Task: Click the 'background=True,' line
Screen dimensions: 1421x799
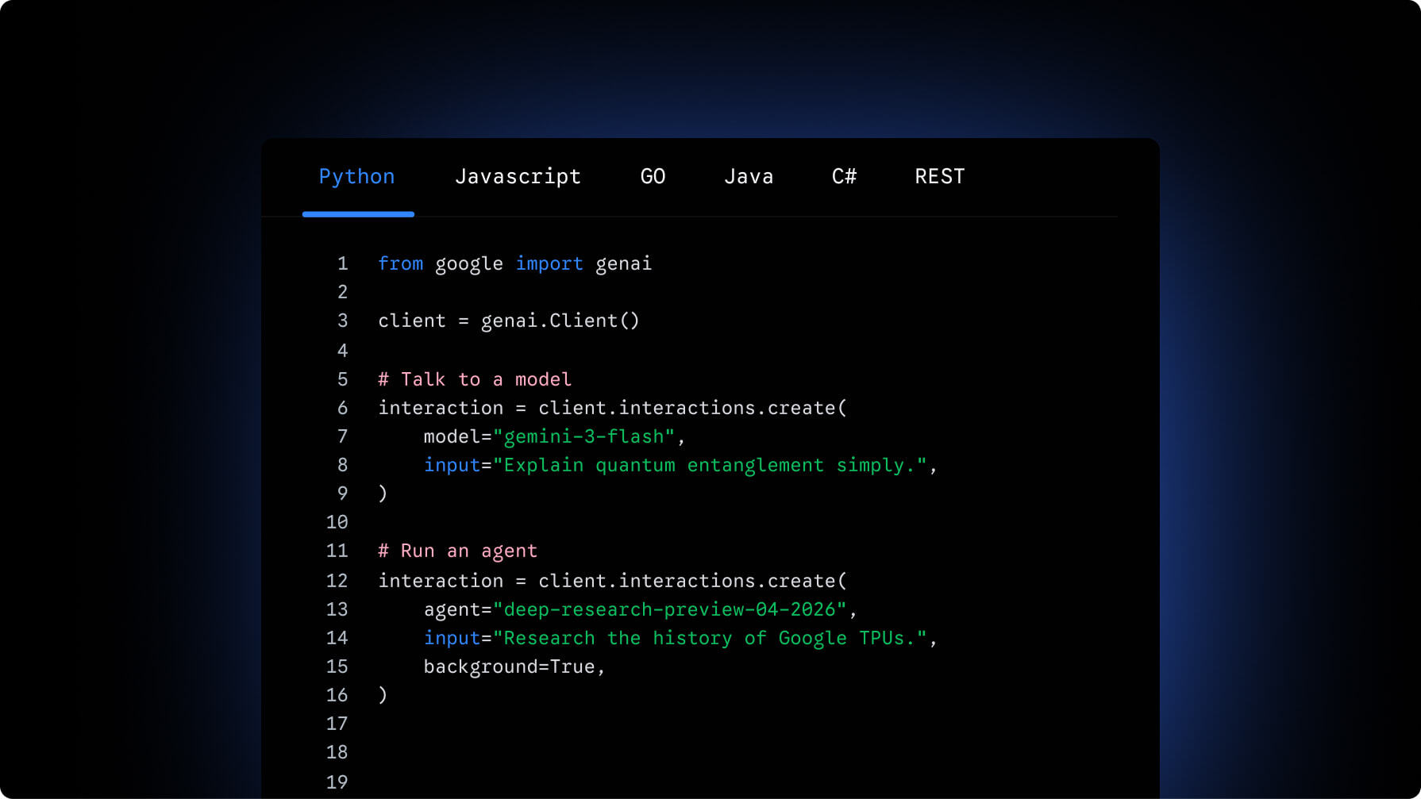Action: (x=514, y=666)
